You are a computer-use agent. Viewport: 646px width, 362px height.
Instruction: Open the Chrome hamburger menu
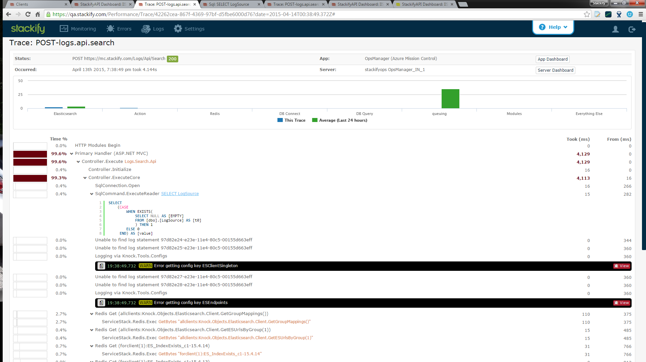click(x=640, y=14)
